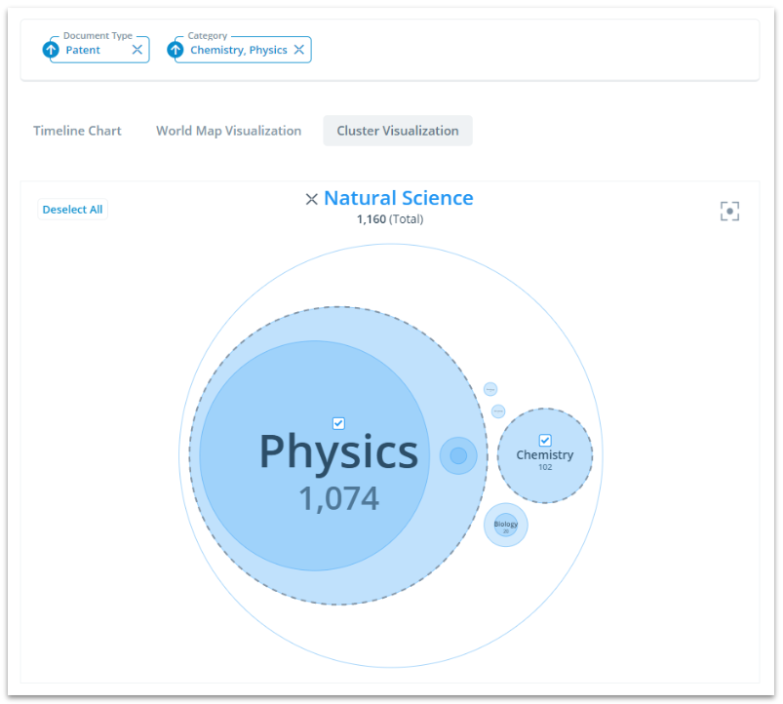This screenshot has width=783, height=704.
Task: Click the Natural Science heading link
Action: (x=399, y=198)
